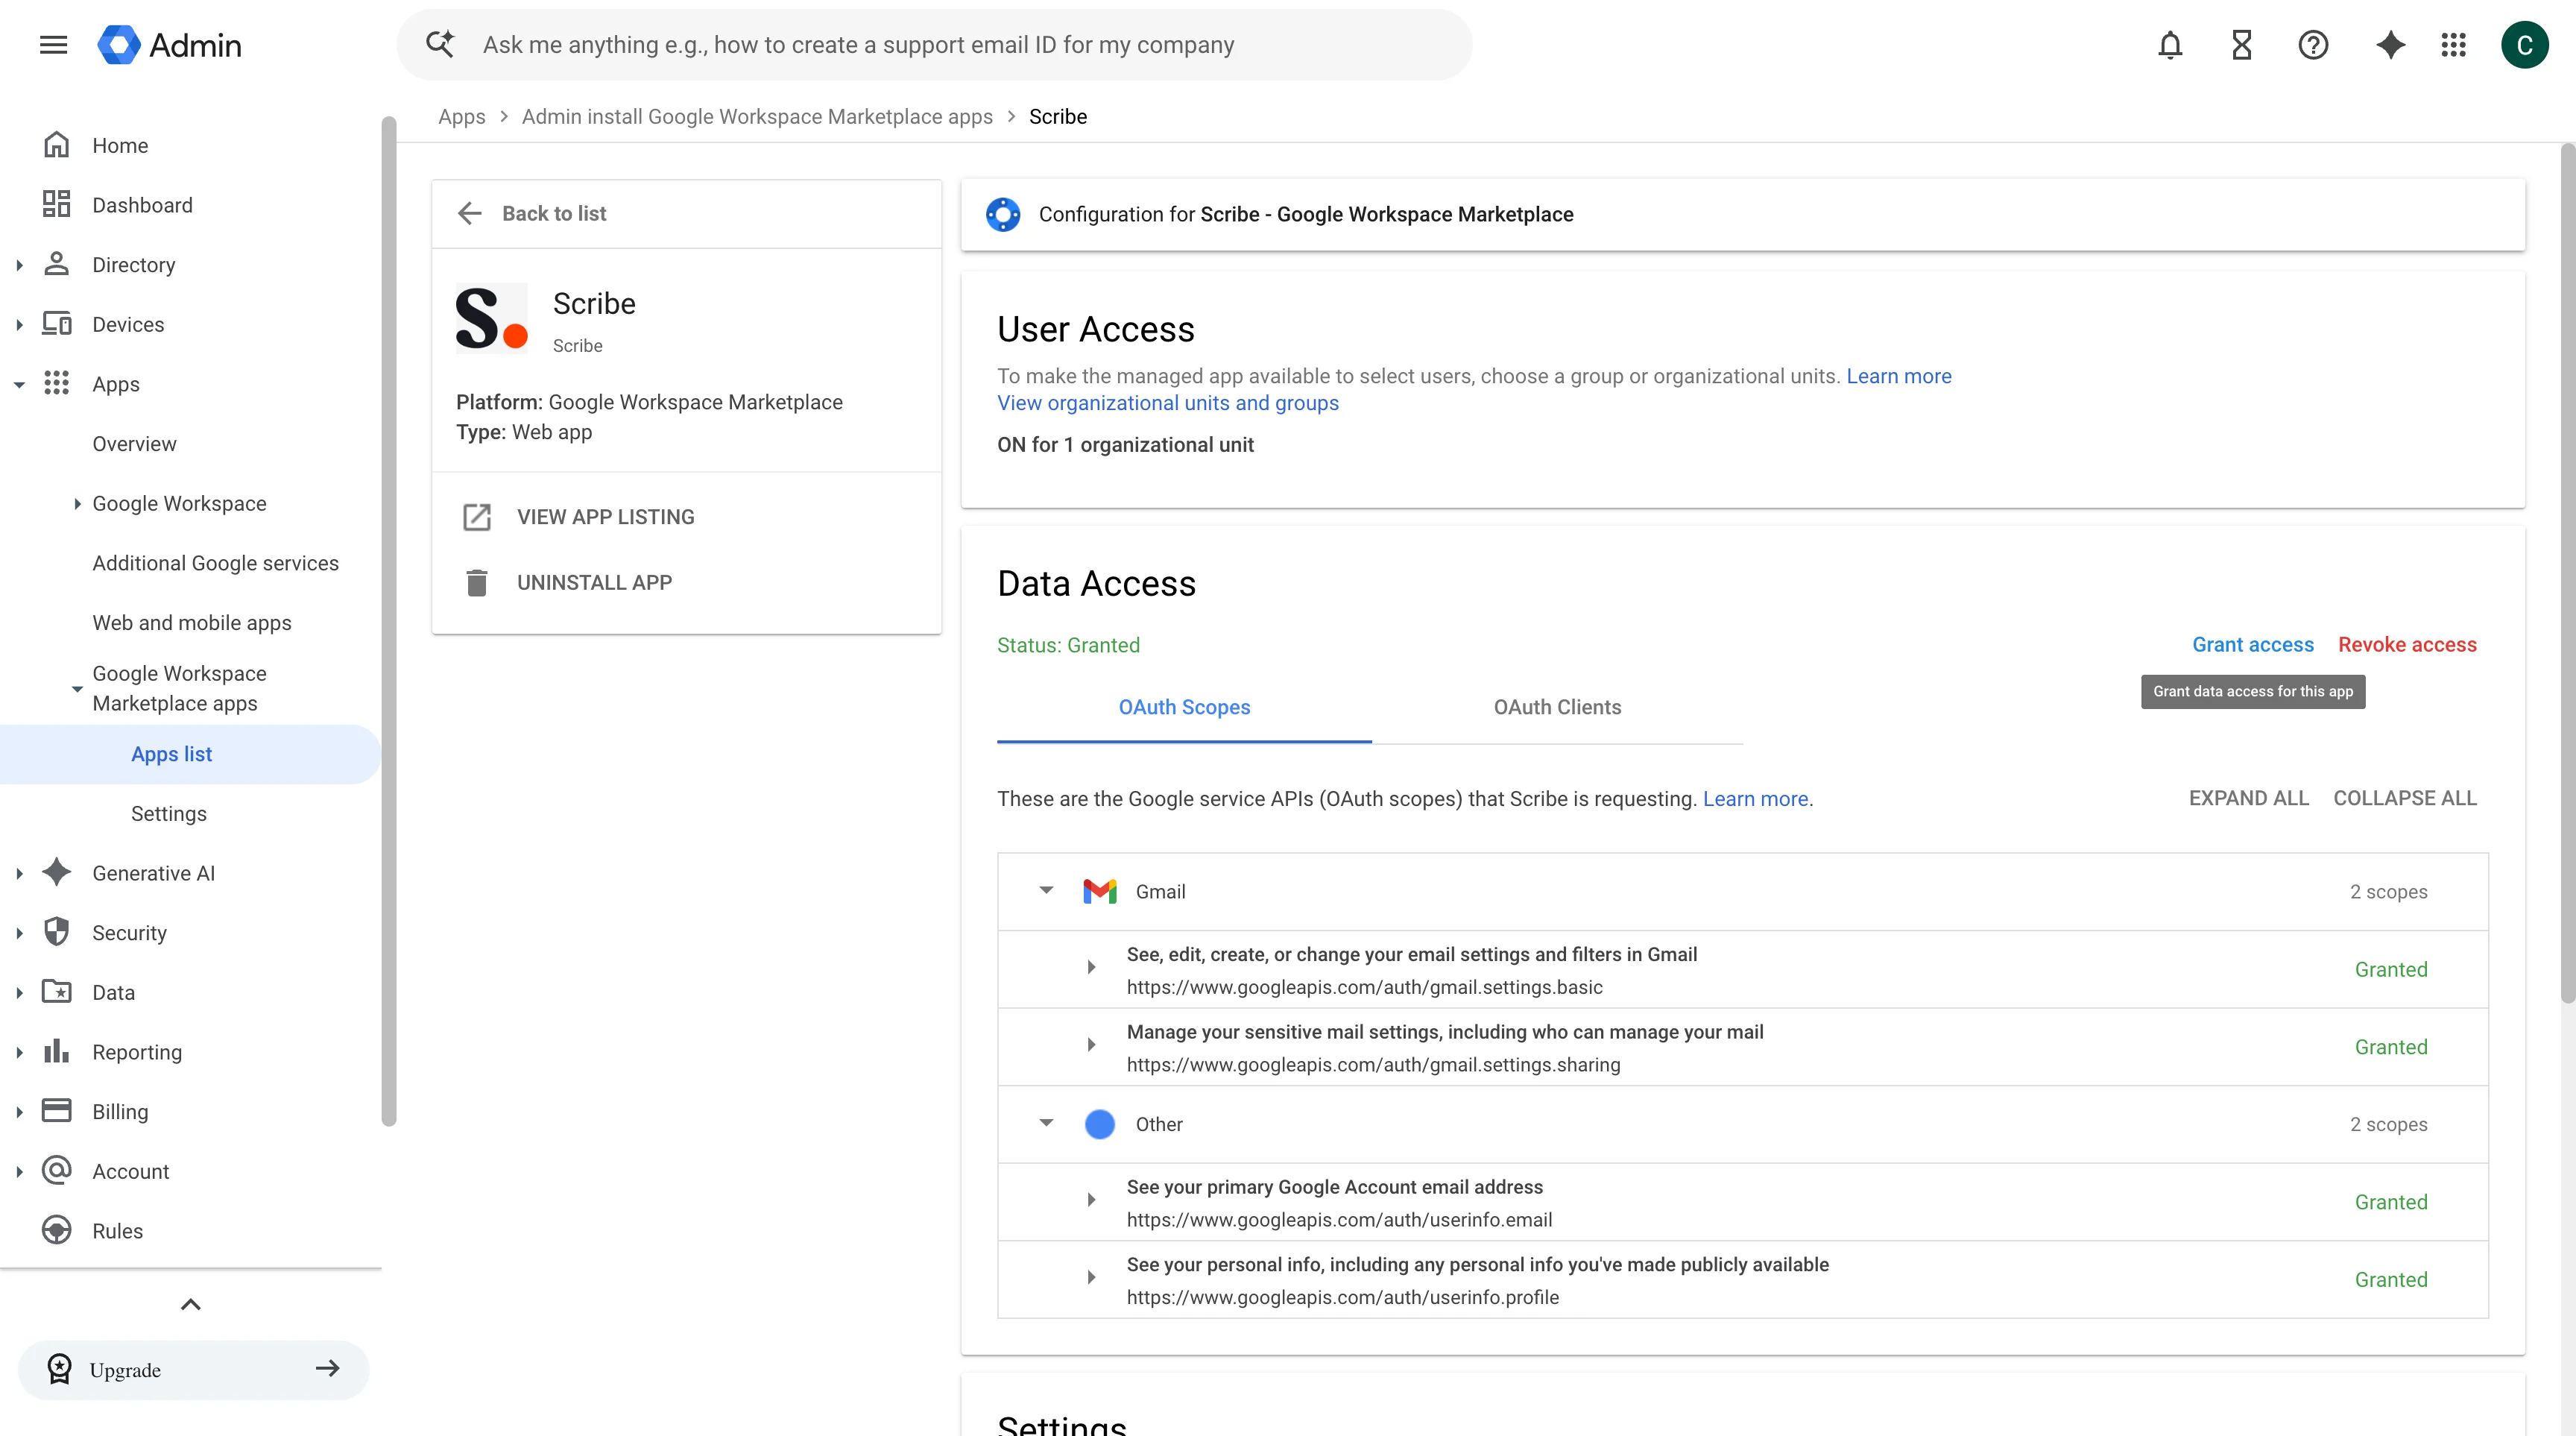Click the Gmail envelope icon

1100,891
